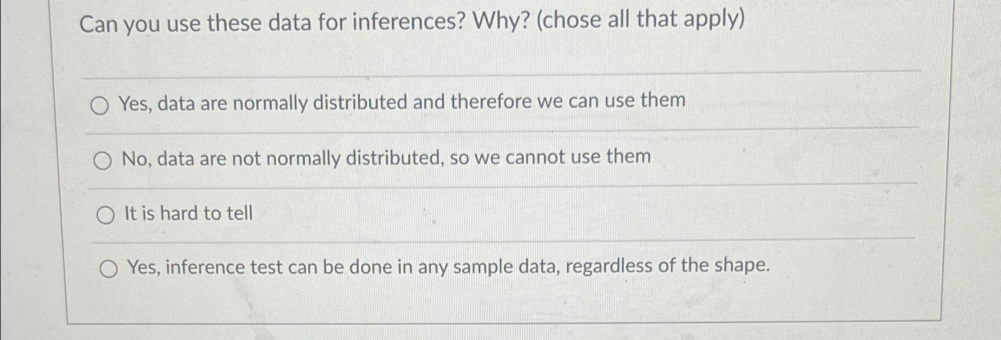
Task: Click the answer text 'It is hard to tell'
Action: coord(189,214)
